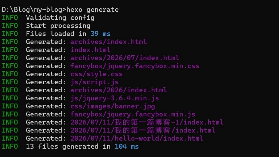Click archives/2026/07/index.html output path
279x157 pixels.
tap(125, 58)
